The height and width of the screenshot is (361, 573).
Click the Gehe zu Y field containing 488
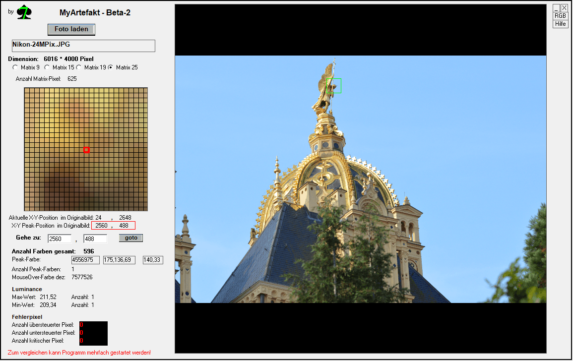pos(95,239)
